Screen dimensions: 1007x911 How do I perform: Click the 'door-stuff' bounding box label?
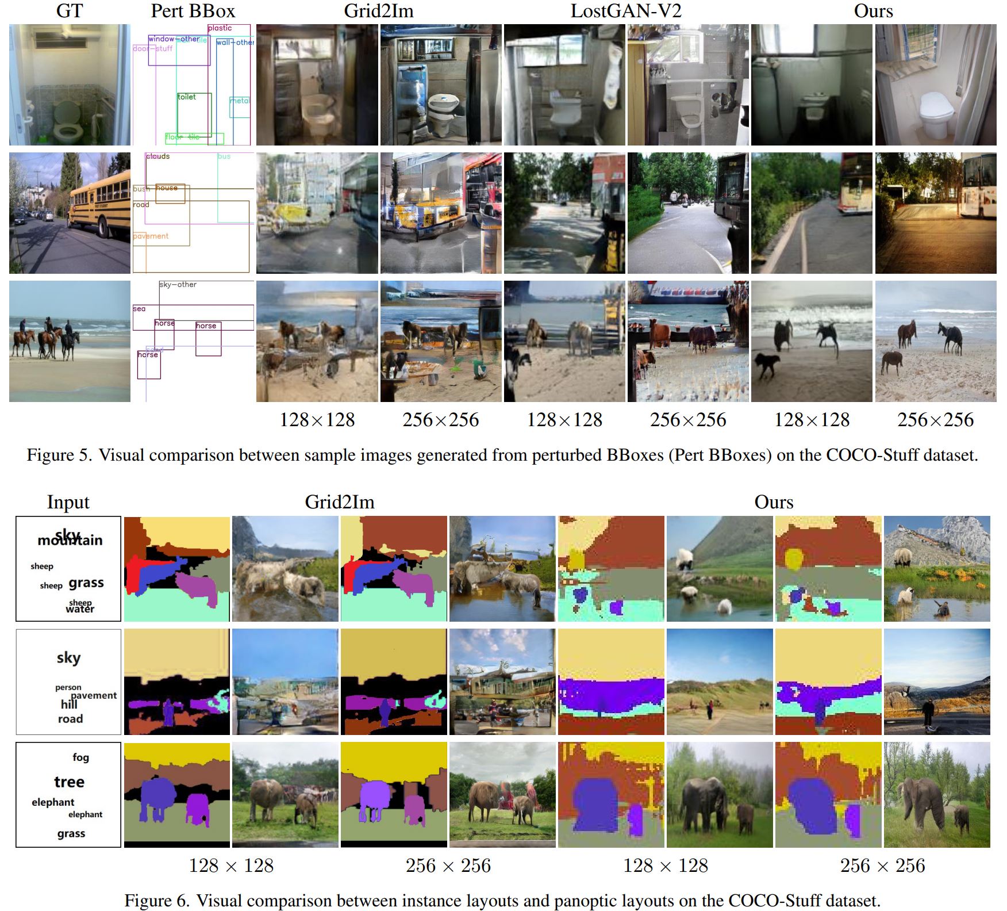pyautogui.click(x=153, y=49)
